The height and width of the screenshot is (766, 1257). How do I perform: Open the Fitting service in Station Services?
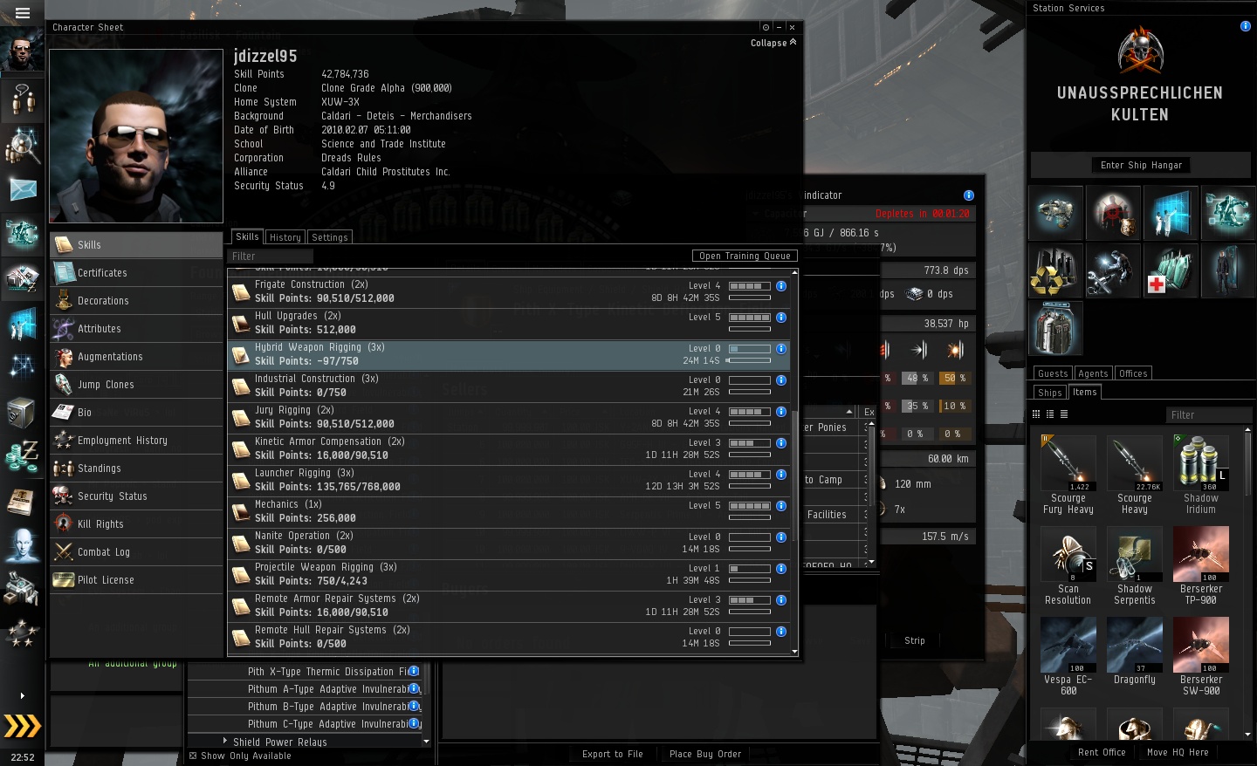tap(1056, 213)
